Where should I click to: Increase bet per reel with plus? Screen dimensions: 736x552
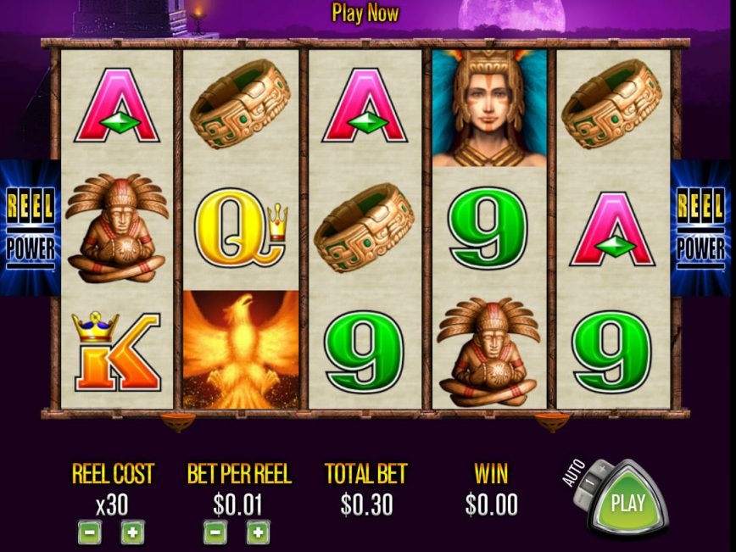point(258,532)
